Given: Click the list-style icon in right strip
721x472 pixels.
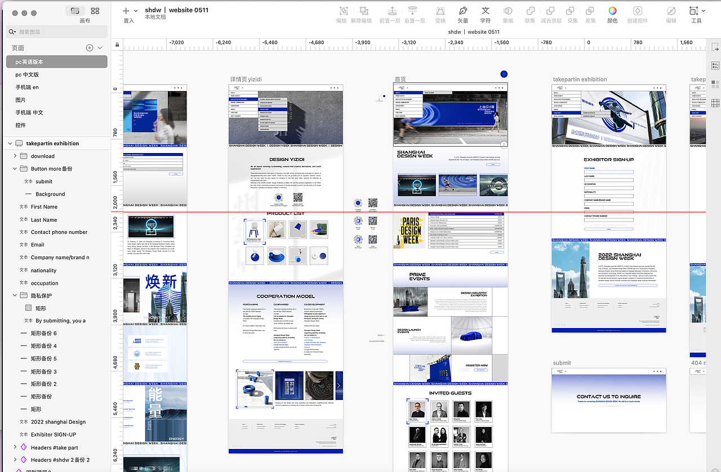Looking at the screenshot, I should pos(715,65).
